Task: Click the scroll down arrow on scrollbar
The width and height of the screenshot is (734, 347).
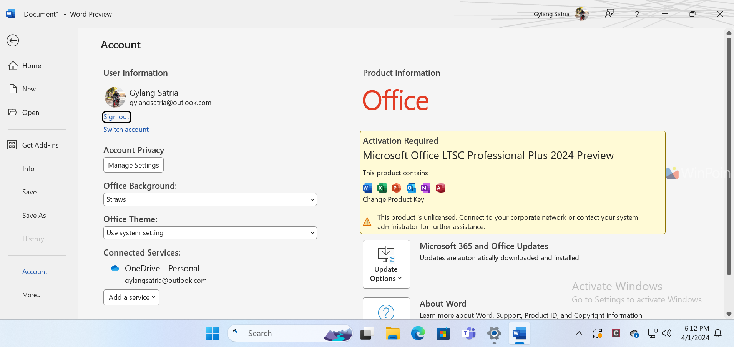Action: (x=729, y=314)
